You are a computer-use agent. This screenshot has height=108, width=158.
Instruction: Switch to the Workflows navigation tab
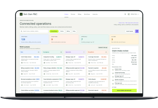(x=87, y=14)
